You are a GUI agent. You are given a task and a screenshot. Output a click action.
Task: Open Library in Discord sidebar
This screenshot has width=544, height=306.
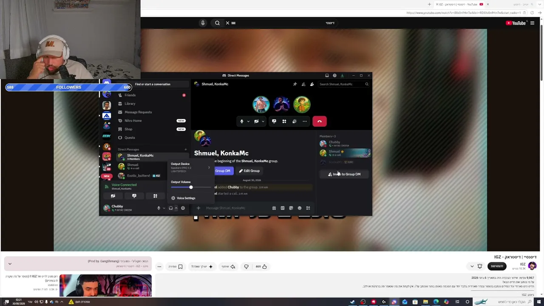(x=152, y=104)
